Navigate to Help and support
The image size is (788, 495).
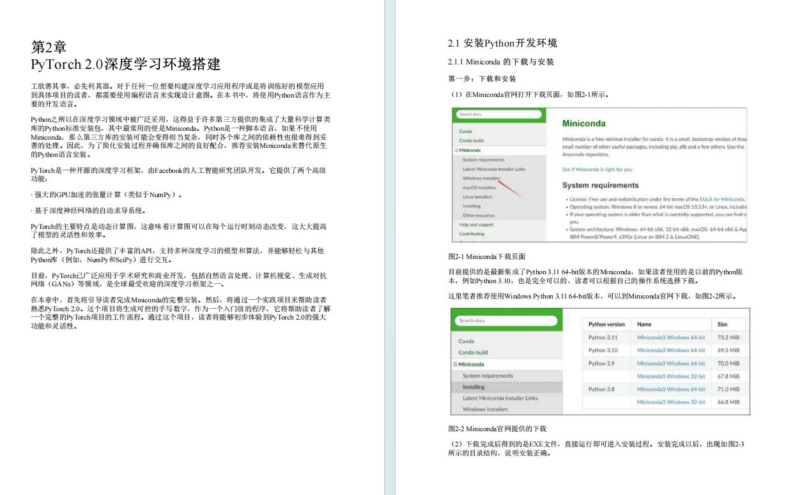477,225
